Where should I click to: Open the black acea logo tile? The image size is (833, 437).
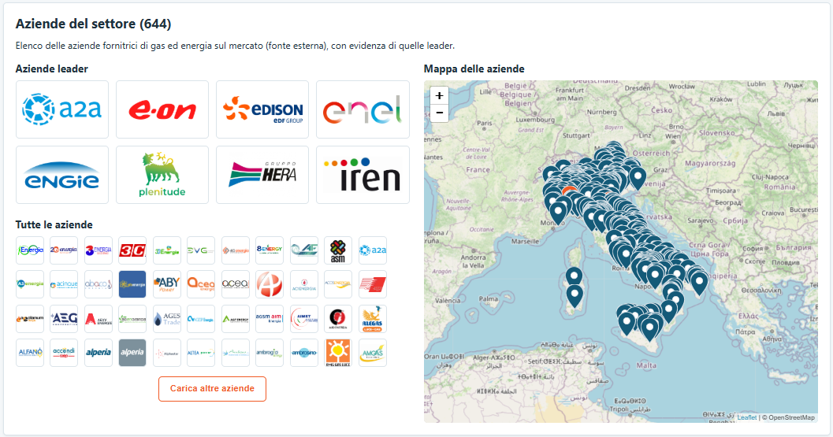pos(236,284)
